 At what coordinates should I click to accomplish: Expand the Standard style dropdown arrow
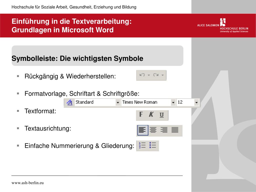tap(118, 102)
